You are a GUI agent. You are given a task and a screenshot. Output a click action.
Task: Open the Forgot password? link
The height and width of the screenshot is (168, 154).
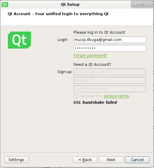[x=90, y=55]
